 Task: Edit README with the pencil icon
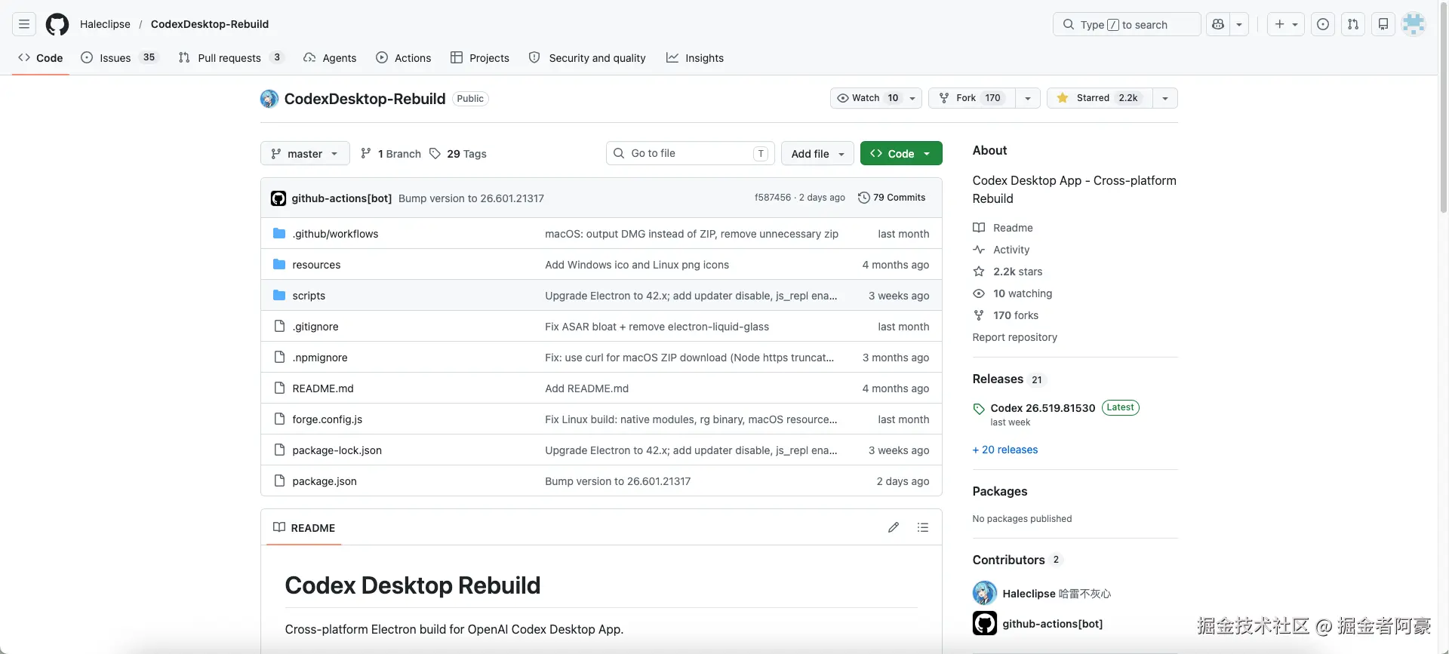point(894,527)
